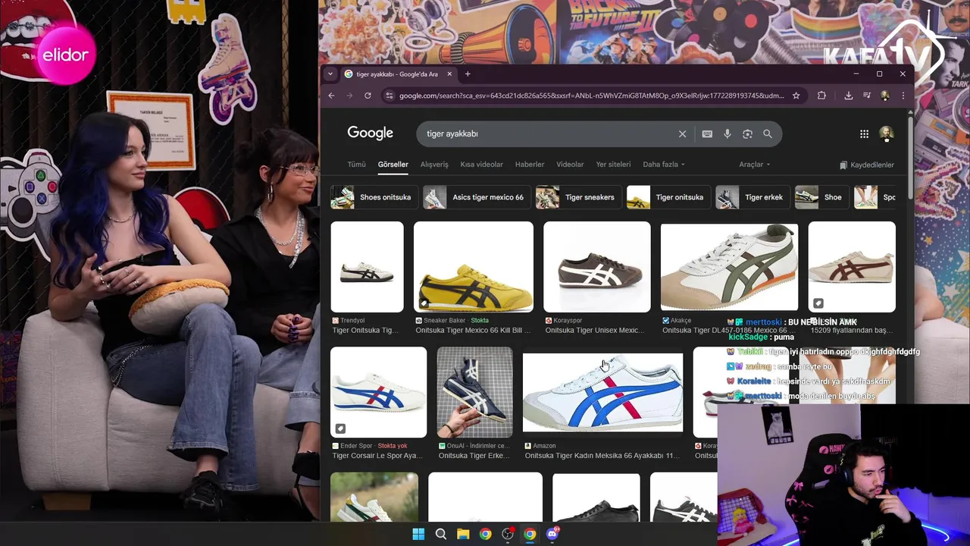Open the on-screen keyboard icon in the search box
The image size is (970, 546).
tap(707, 133)
